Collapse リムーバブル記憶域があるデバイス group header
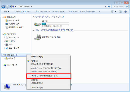The height and width of the screenshot is (92, 130). click(x=33, y=30)
